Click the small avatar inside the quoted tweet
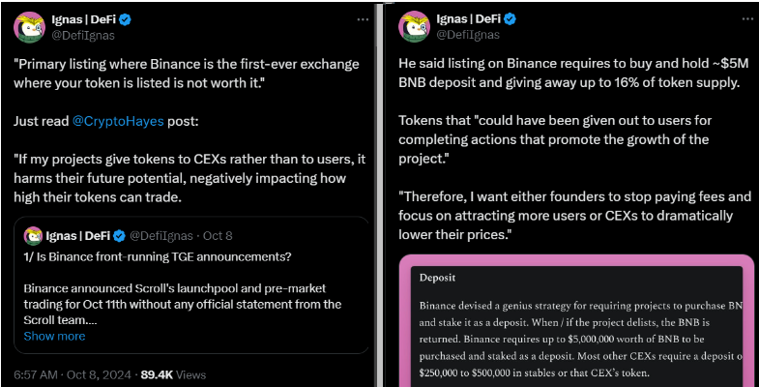Screen dimensions: 759x387 click(34, 236)
